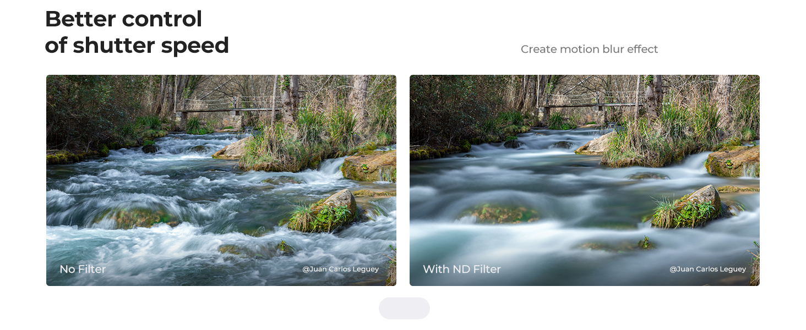
Task: Click the grassy island in the ND Filter photo
Action: click(655, 142)
